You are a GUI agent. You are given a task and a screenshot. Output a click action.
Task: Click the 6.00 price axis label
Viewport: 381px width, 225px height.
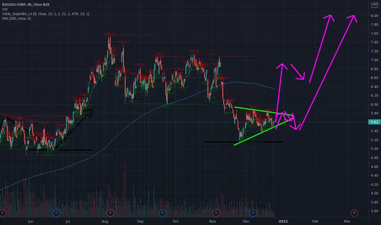pyautogui.click(x=374, y=104)
